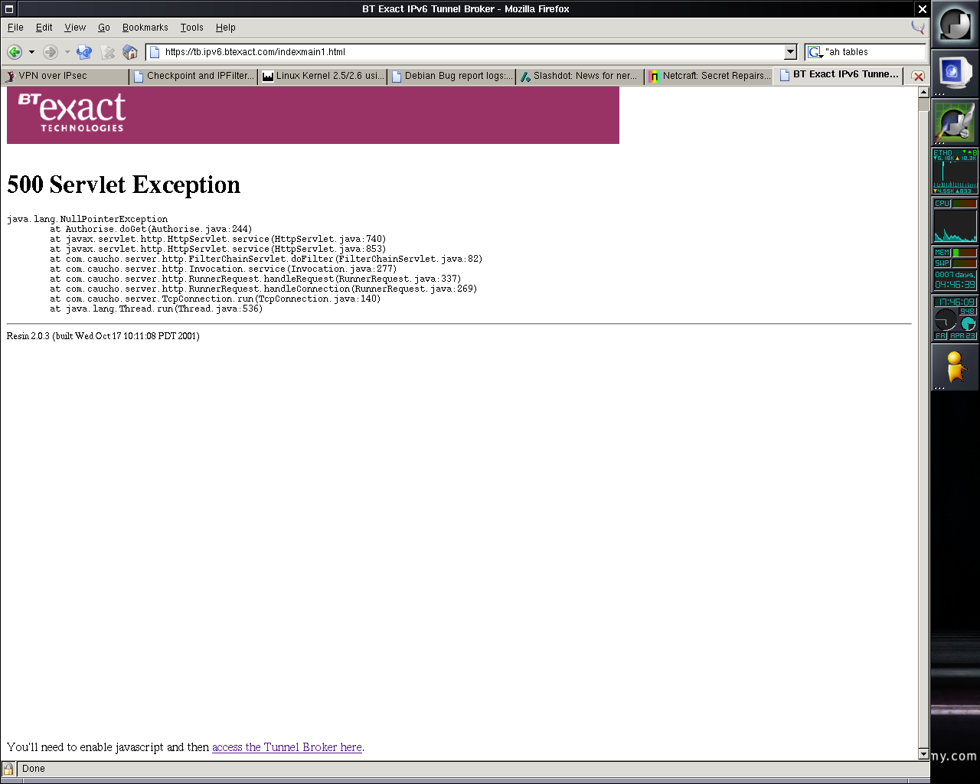Screen dimensions: 980x784
Task: Launch the computer monitor dock icon
Action: click(x=955, y=73)
